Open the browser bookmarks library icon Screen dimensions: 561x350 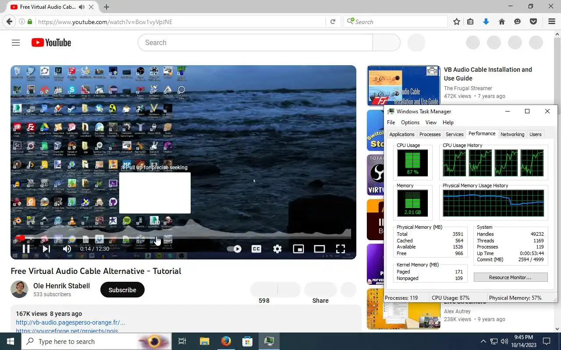pos(470,21)
